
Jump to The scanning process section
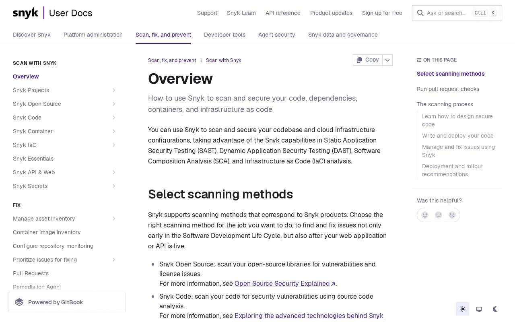[445, 104]
